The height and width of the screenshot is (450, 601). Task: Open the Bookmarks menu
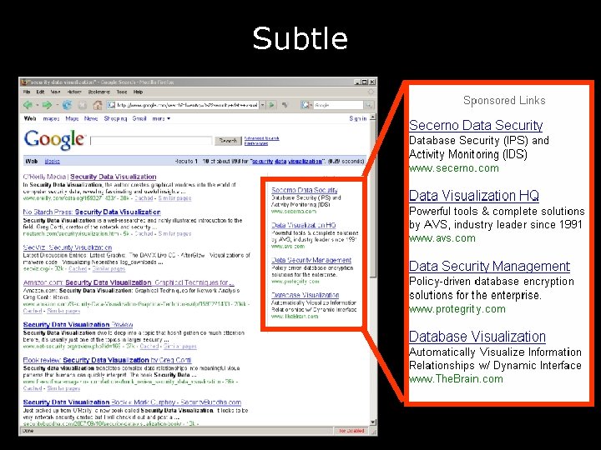click(x=98, y=92)
